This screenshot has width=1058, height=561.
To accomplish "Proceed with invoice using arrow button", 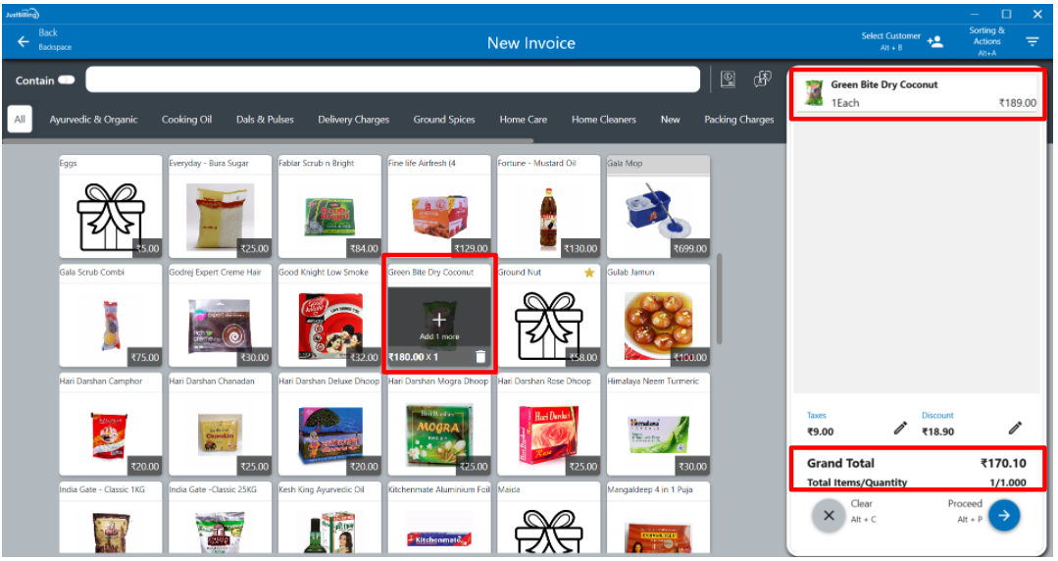I will pos(1003,515).
